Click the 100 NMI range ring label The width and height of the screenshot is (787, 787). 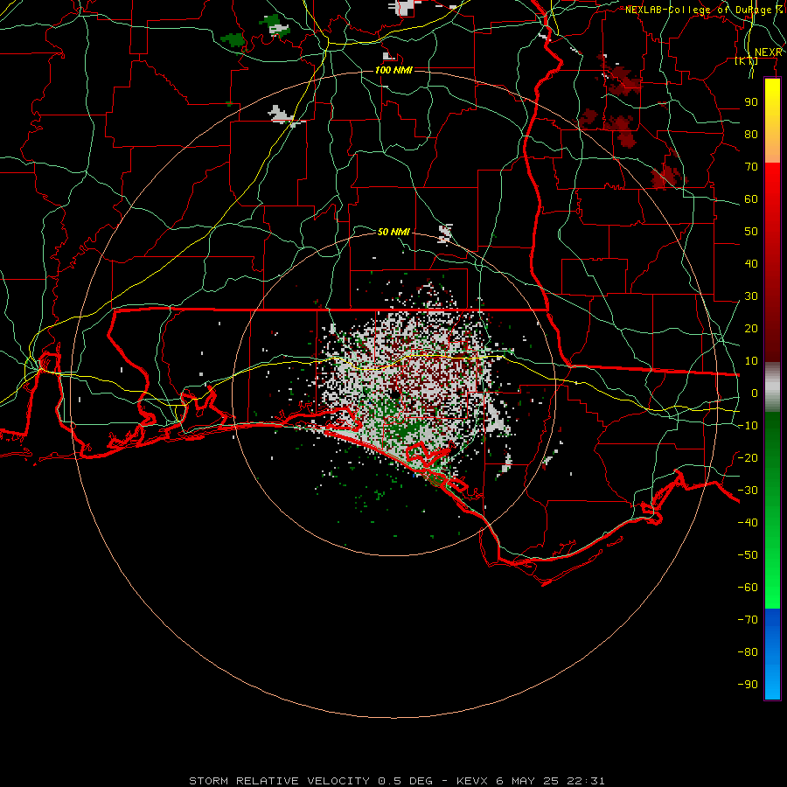393,70
